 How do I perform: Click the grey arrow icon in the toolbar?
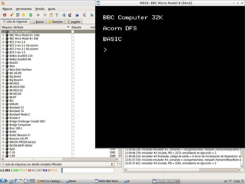[x=38, y=15]
